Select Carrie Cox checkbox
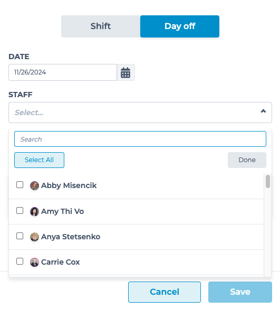This screenshot has height=318, width=280. click(20, 261)
